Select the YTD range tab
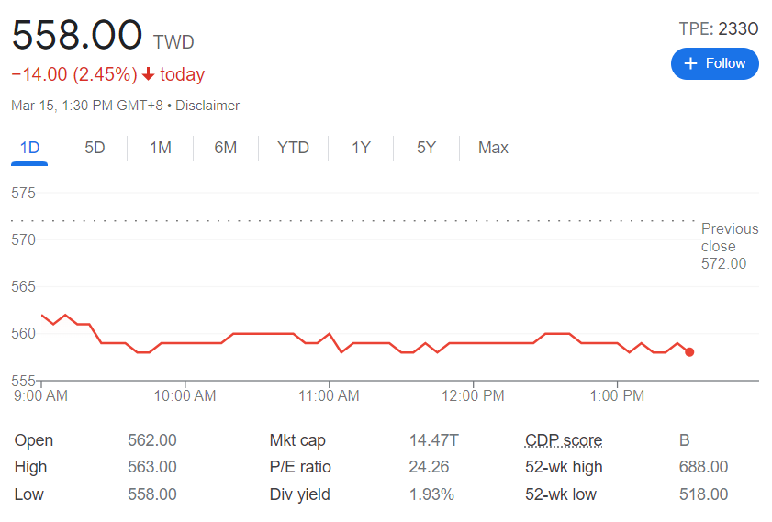The image size is (772, 522). 293,148
